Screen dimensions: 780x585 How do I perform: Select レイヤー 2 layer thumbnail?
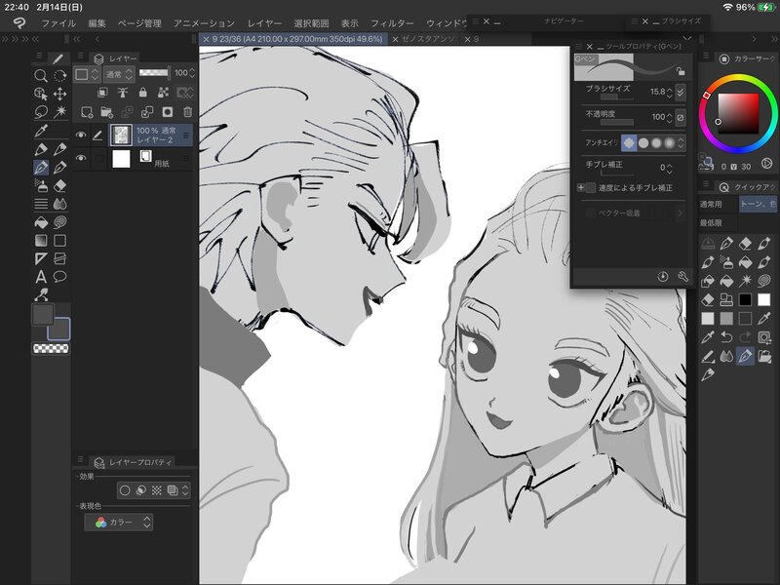(121, 135)
